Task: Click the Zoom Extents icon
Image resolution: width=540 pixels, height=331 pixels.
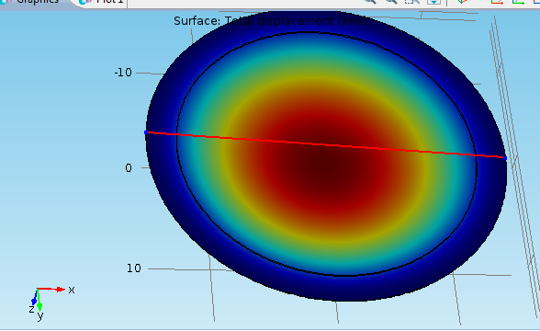Action: (433, 2)
